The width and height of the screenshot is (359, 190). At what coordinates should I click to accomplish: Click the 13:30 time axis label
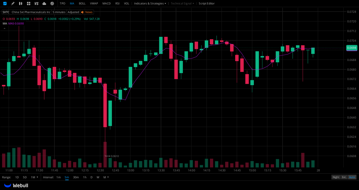click(x=161, y=170)
